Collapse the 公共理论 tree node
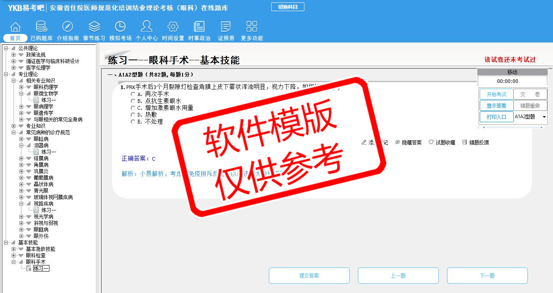553x293 pixels. coord(6,48)
